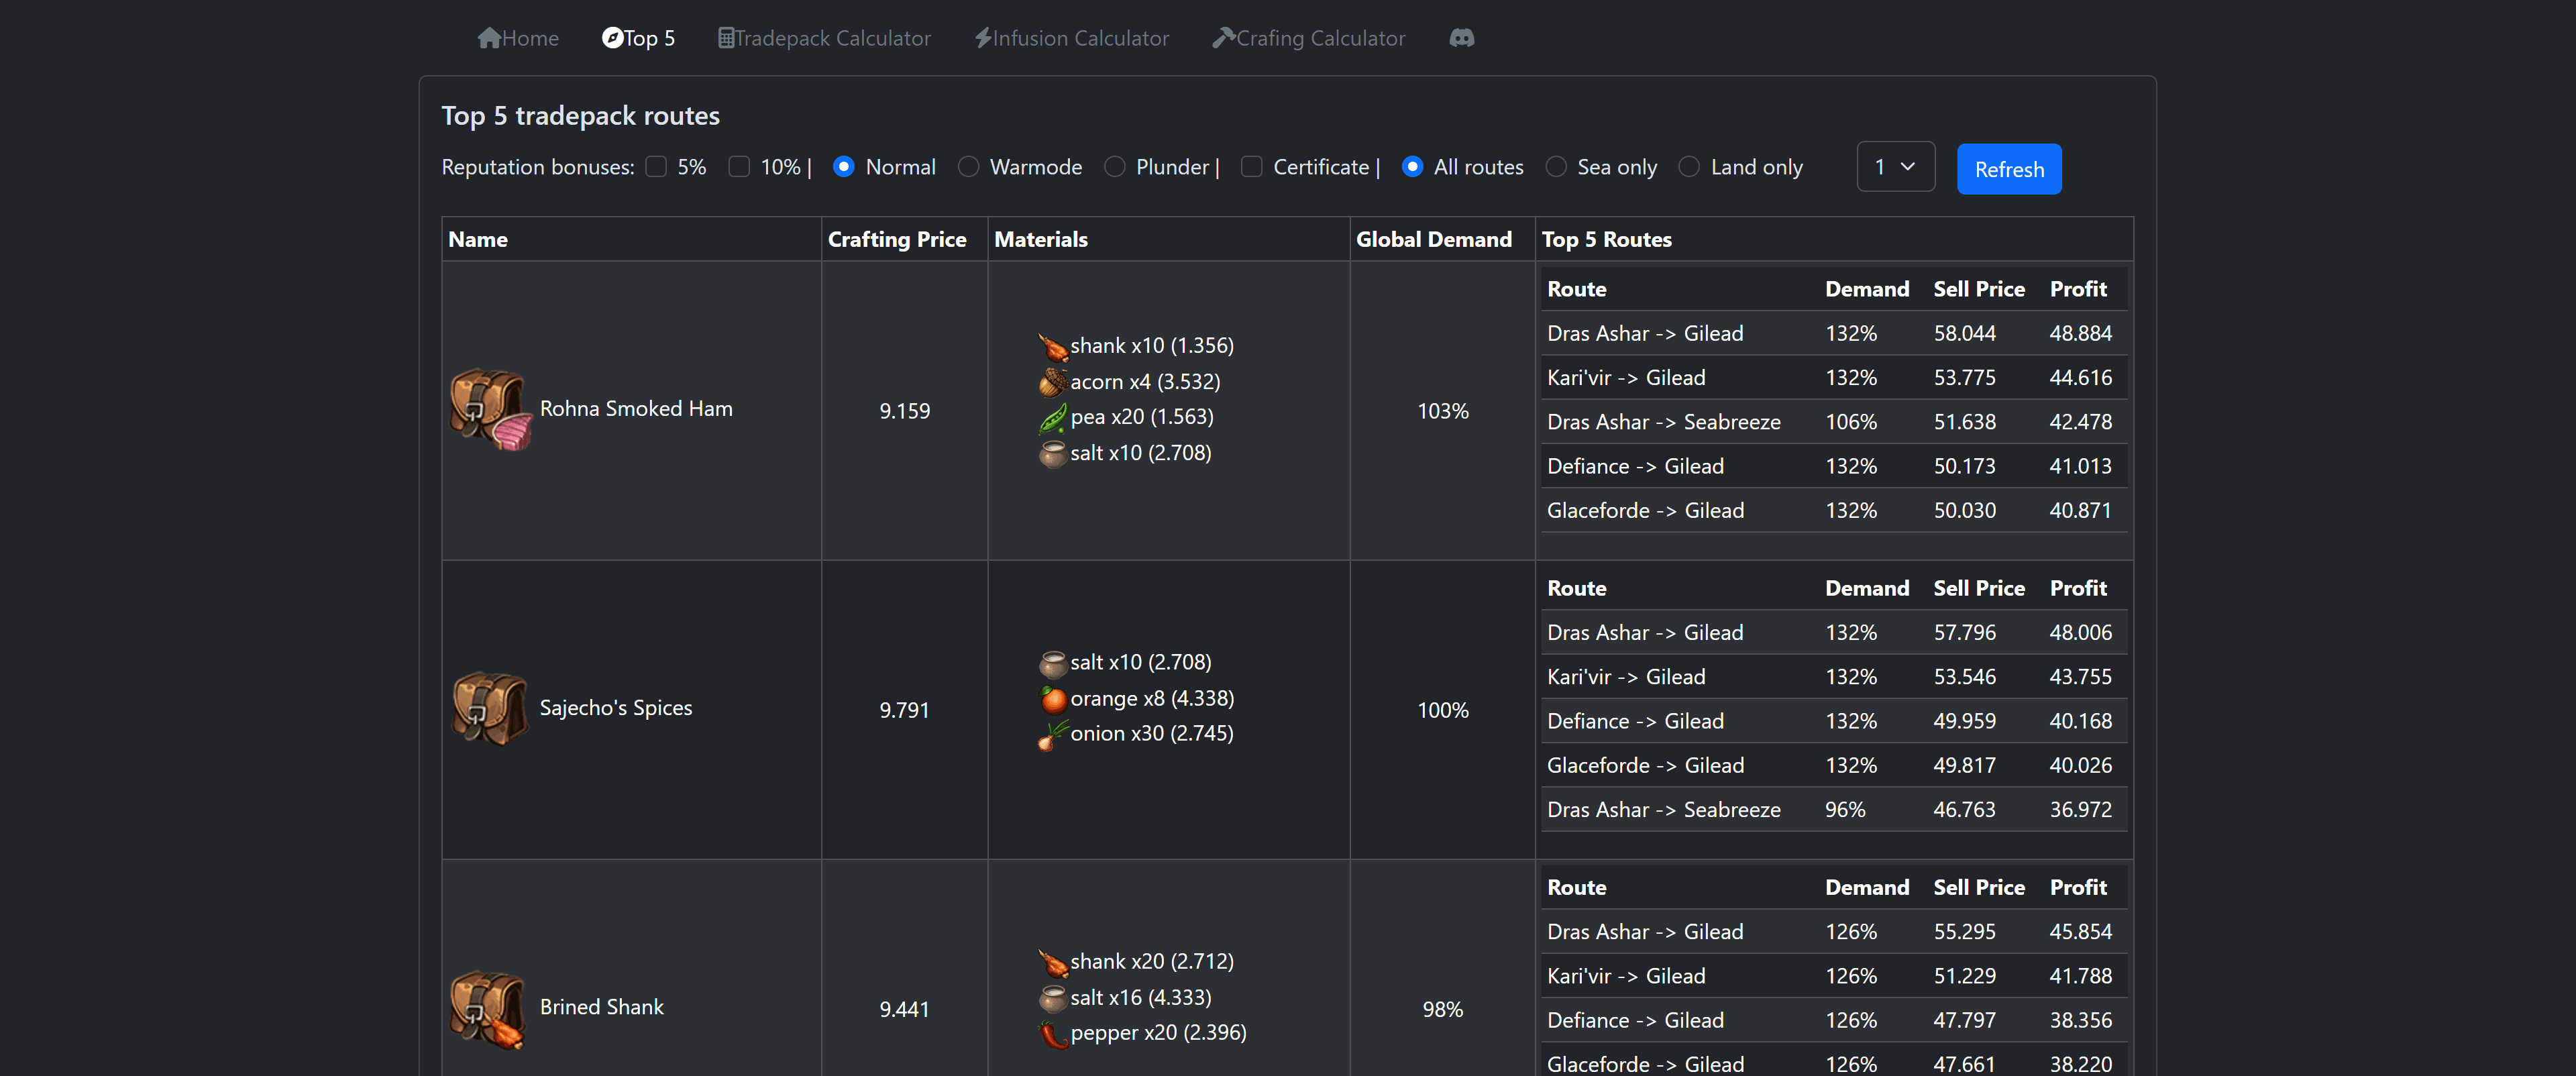The width and height of the screenshot is (2576, 1076).
Task: Click the Tradepack Calculator calculator icon
Action: (x=726, y=38)
